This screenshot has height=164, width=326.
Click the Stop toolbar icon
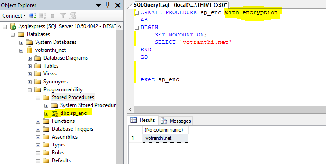click(x=53, y=16)
